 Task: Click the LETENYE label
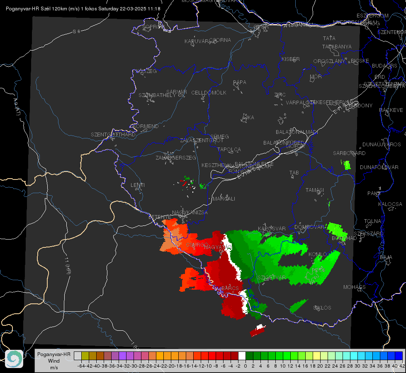(x=160, y=217)
